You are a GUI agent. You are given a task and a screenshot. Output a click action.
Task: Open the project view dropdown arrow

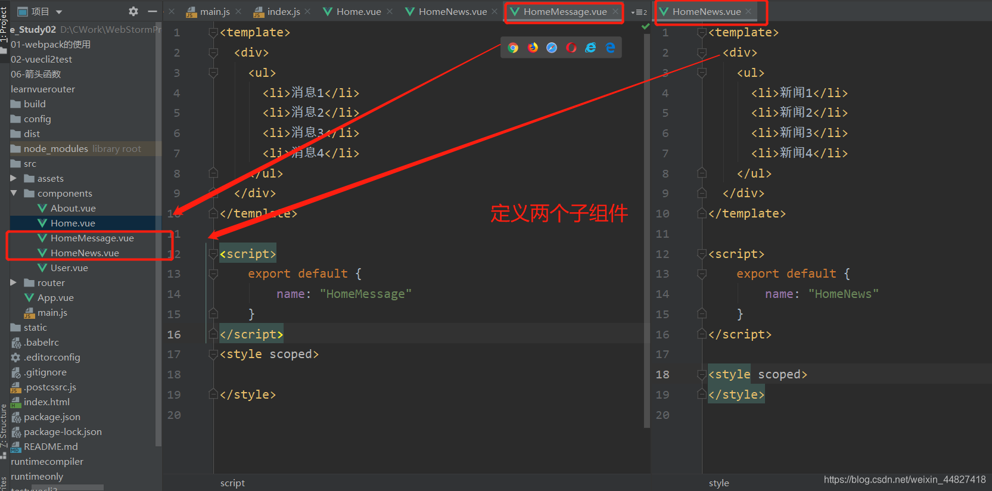[59, 12]
